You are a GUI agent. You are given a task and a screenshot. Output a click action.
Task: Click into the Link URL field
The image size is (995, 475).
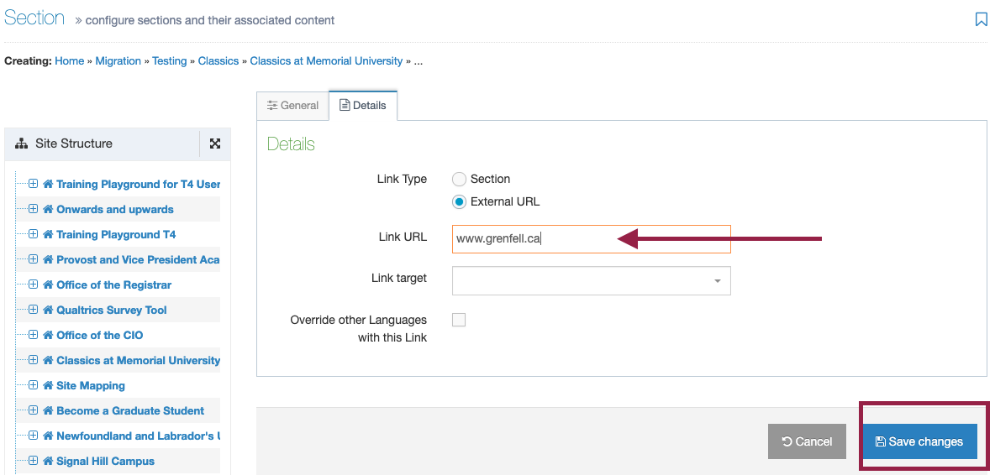pos(592,239)
